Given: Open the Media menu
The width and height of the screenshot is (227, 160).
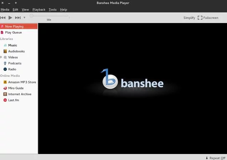Looking at the screenshot, I should point(5,10).
